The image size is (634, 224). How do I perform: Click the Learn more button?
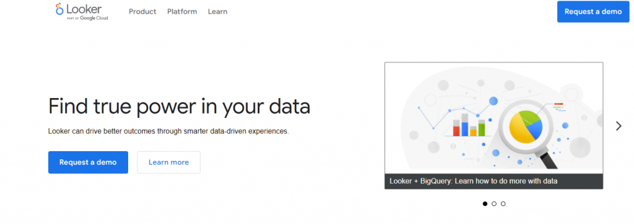pos(168,162)
